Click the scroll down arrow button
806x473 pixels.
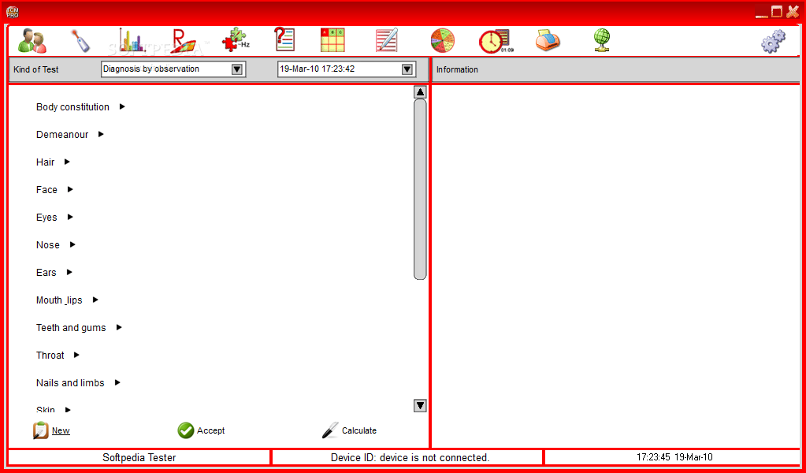click(420, 406)
